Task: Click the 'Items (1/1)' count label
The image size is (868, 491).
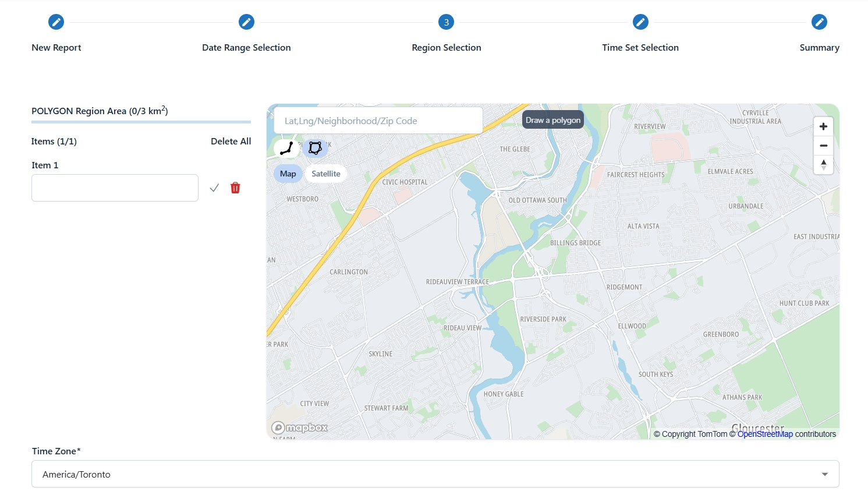Action: click(x=54, y=142)
